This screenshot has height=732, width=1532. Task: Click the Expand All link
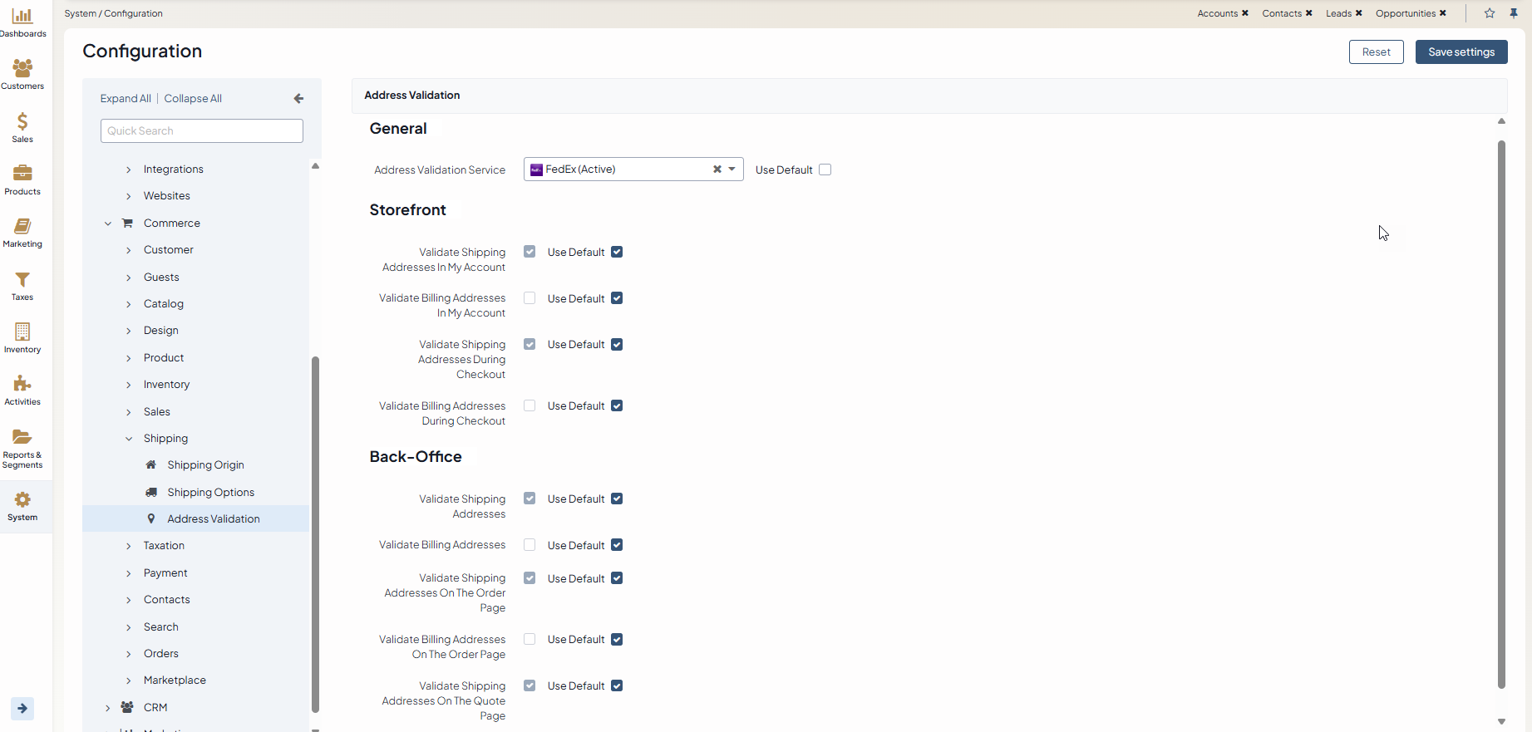[126, 99]
